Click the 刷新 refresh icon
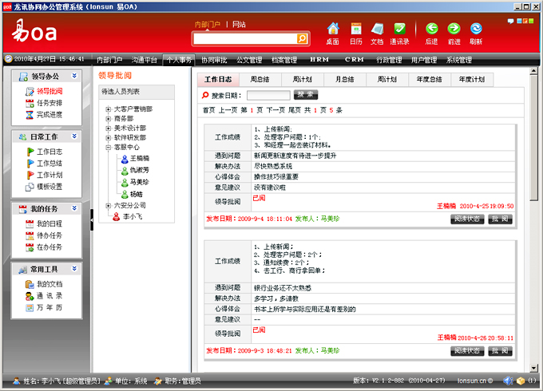 coord(476,29)
